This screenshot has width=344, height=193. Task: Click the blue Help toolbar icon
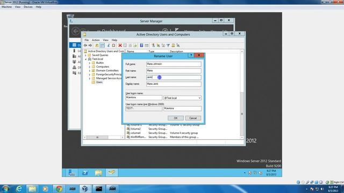[x=141, y=46]
